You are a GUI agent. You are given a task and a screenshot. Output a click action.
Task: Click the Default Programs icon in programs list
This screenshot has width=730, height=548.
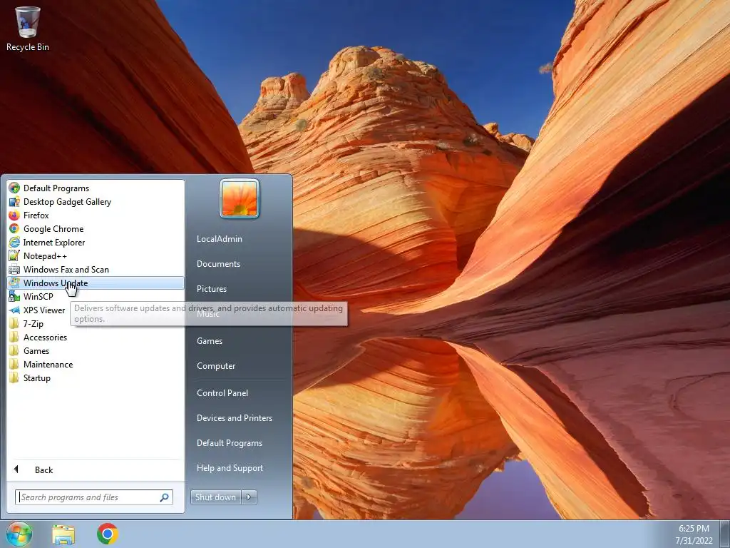pyautogui.click(x=14, y=188)
